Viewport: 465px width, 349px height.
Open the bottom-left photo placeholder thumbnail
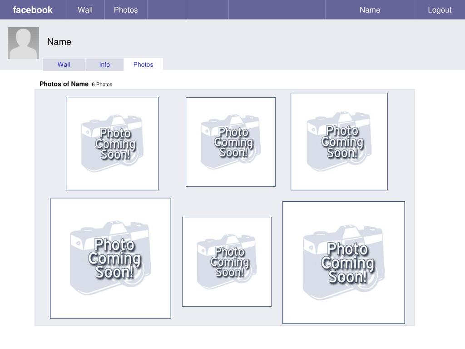[111, 258]
